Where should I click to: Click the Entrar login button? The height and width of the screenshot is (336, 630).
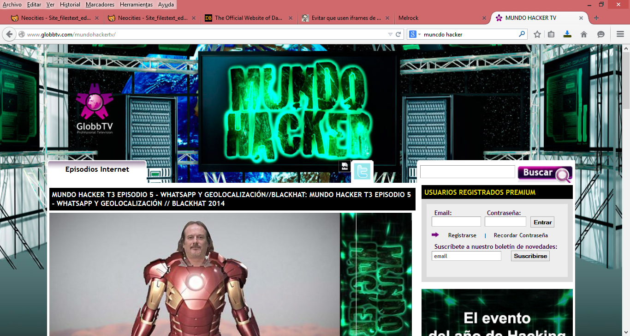pos(542,222)
